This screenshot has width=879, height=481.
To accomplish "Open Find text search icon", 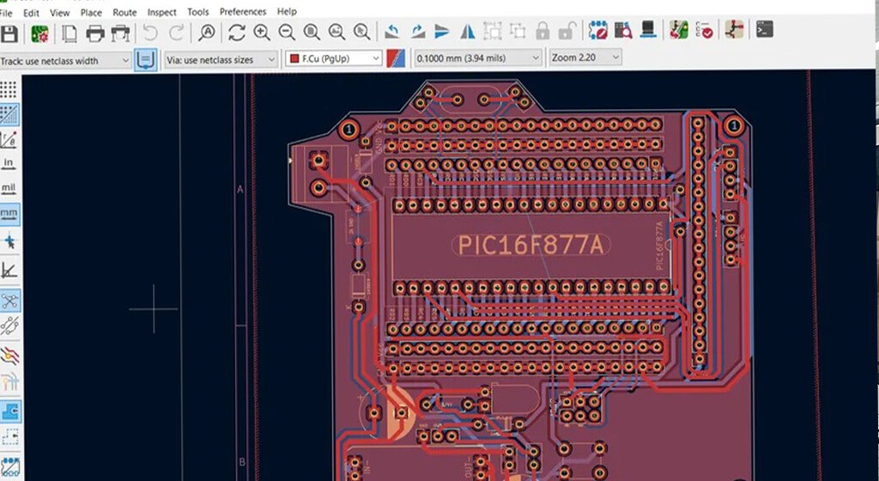I will click(207, 33).
